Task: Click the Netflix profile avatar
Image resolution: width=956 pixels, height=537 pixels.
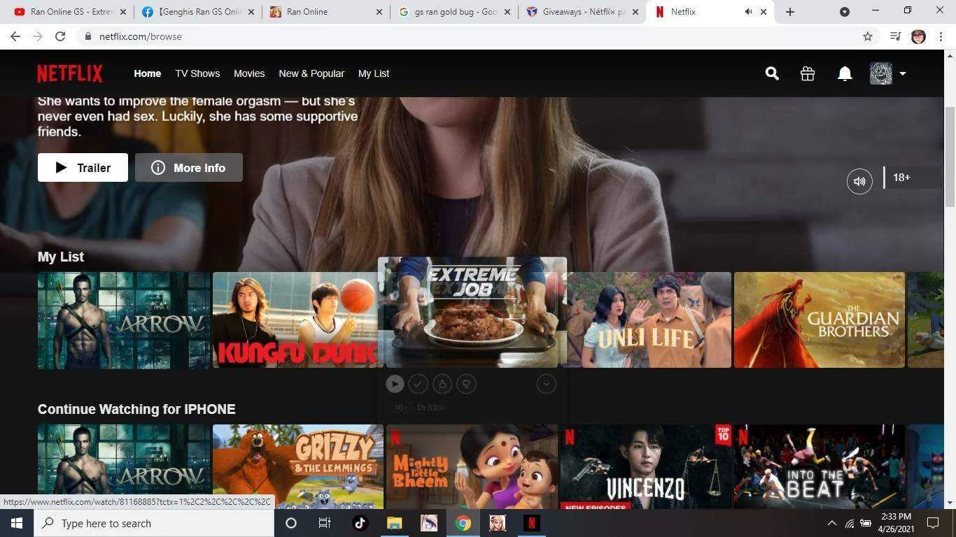Action: (881, 73)
